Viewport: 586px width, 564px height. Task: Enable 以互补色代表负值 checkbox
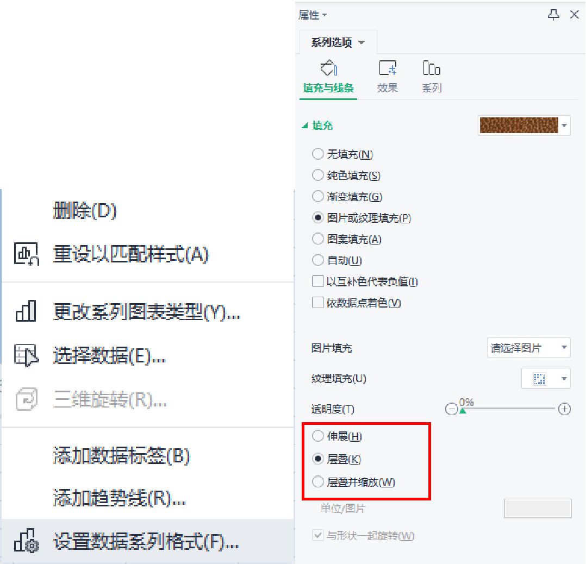click(x=317, y=281)
